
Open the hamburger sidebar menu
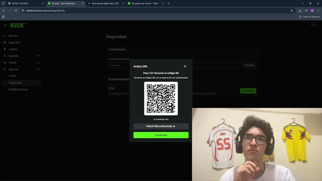pos(5,25)
